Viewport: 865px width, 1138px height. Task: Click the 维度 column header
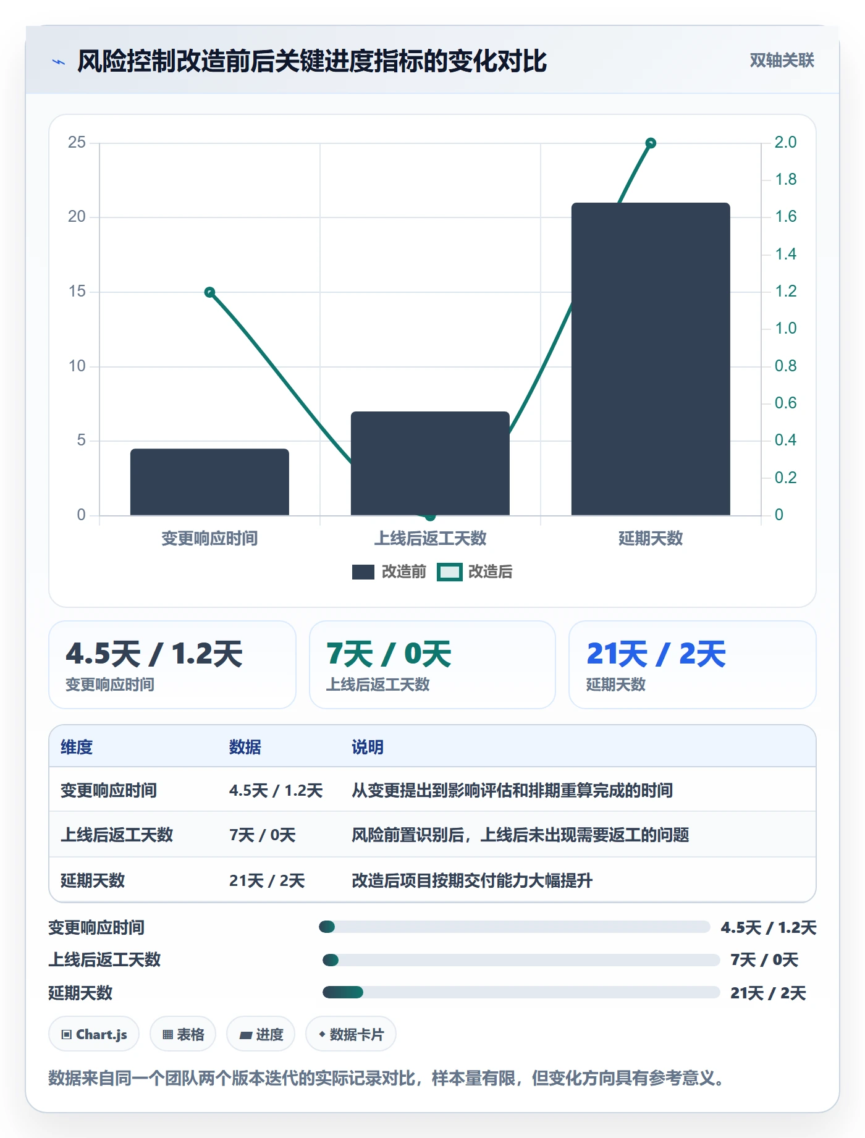coord(77,747)
